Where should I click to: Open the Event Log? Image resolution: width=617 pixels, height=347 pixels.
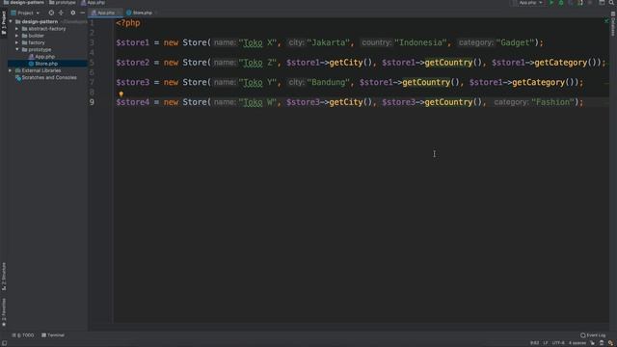(x=593, y=335)
